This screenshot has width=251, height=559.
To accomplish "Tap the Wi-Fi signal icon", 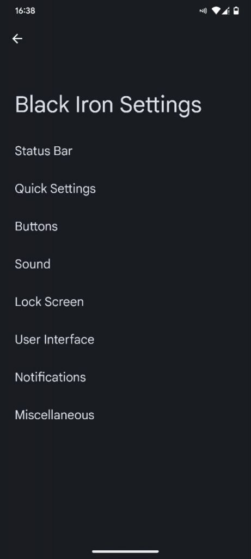I will [216, 11].
